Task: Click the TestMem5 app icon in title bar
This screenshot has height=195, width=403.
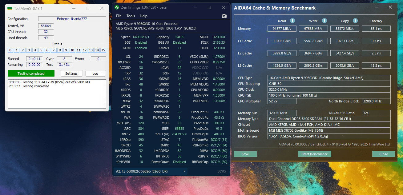Action: point(10,9)
